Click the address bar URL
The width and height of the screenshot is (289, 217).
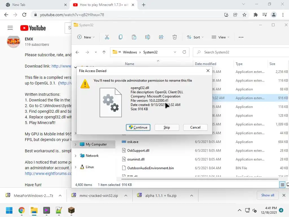tap(72, 15)
